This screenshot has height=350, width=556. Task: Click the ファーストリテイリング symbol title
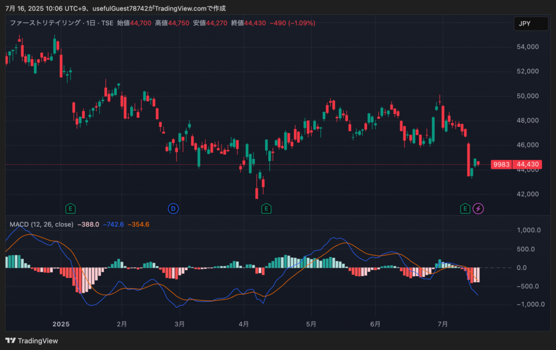point(45,23)
